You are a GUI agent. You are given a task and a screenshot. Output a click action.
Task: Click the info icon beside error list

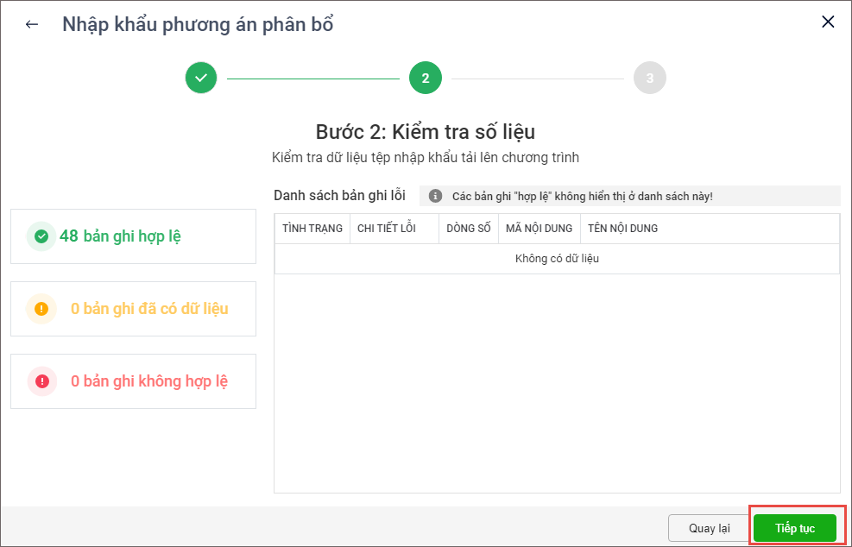(435, 196)
